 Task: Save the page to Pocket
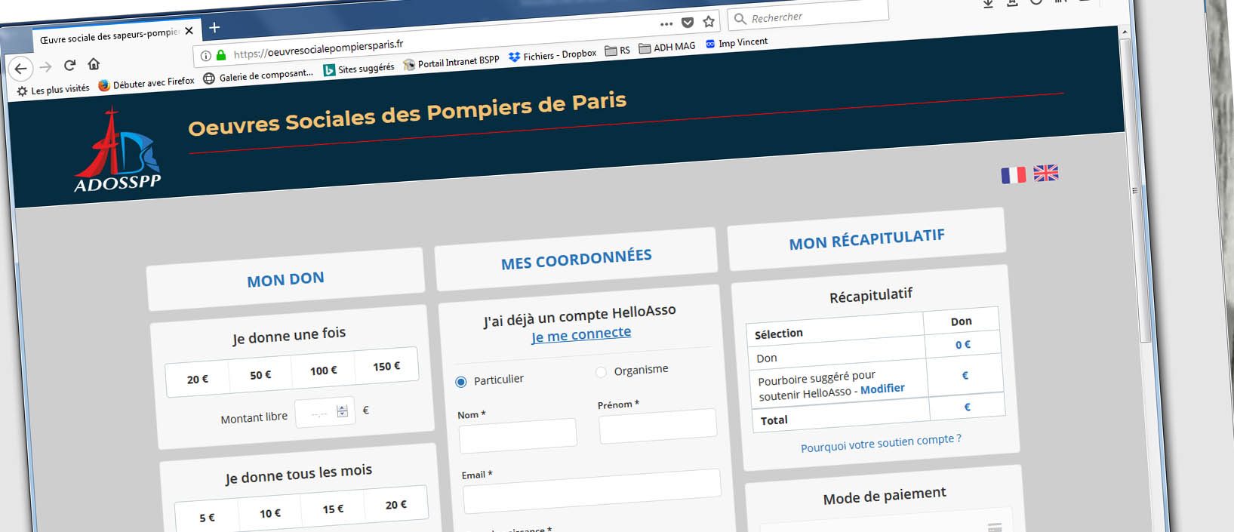[688, 23]
